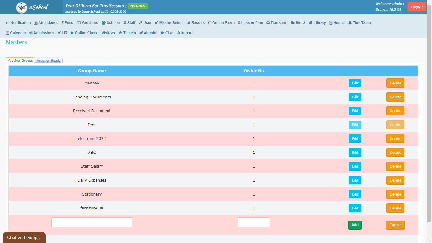Screen dimensions: 432x243
Task: Open the Results chart menu
Action: click(195, 23)
